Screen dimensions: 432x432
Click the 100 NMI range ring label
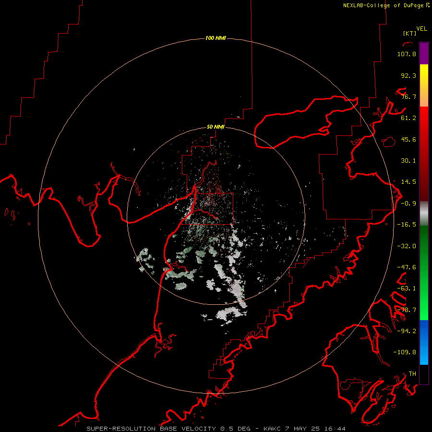tap(216, 38)
